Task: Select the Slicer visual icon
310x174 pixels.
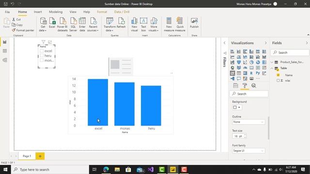Action: pos(232,73)
